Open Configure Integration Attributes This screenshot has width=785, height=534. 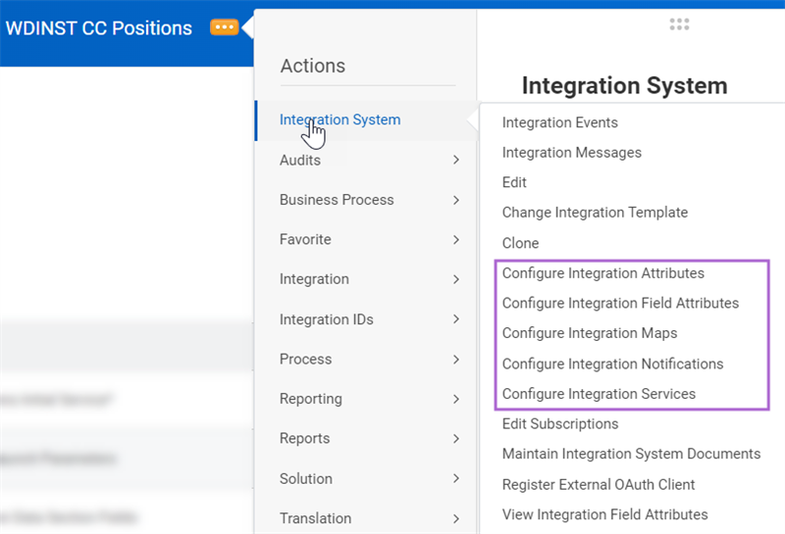(x=603, y=273)
